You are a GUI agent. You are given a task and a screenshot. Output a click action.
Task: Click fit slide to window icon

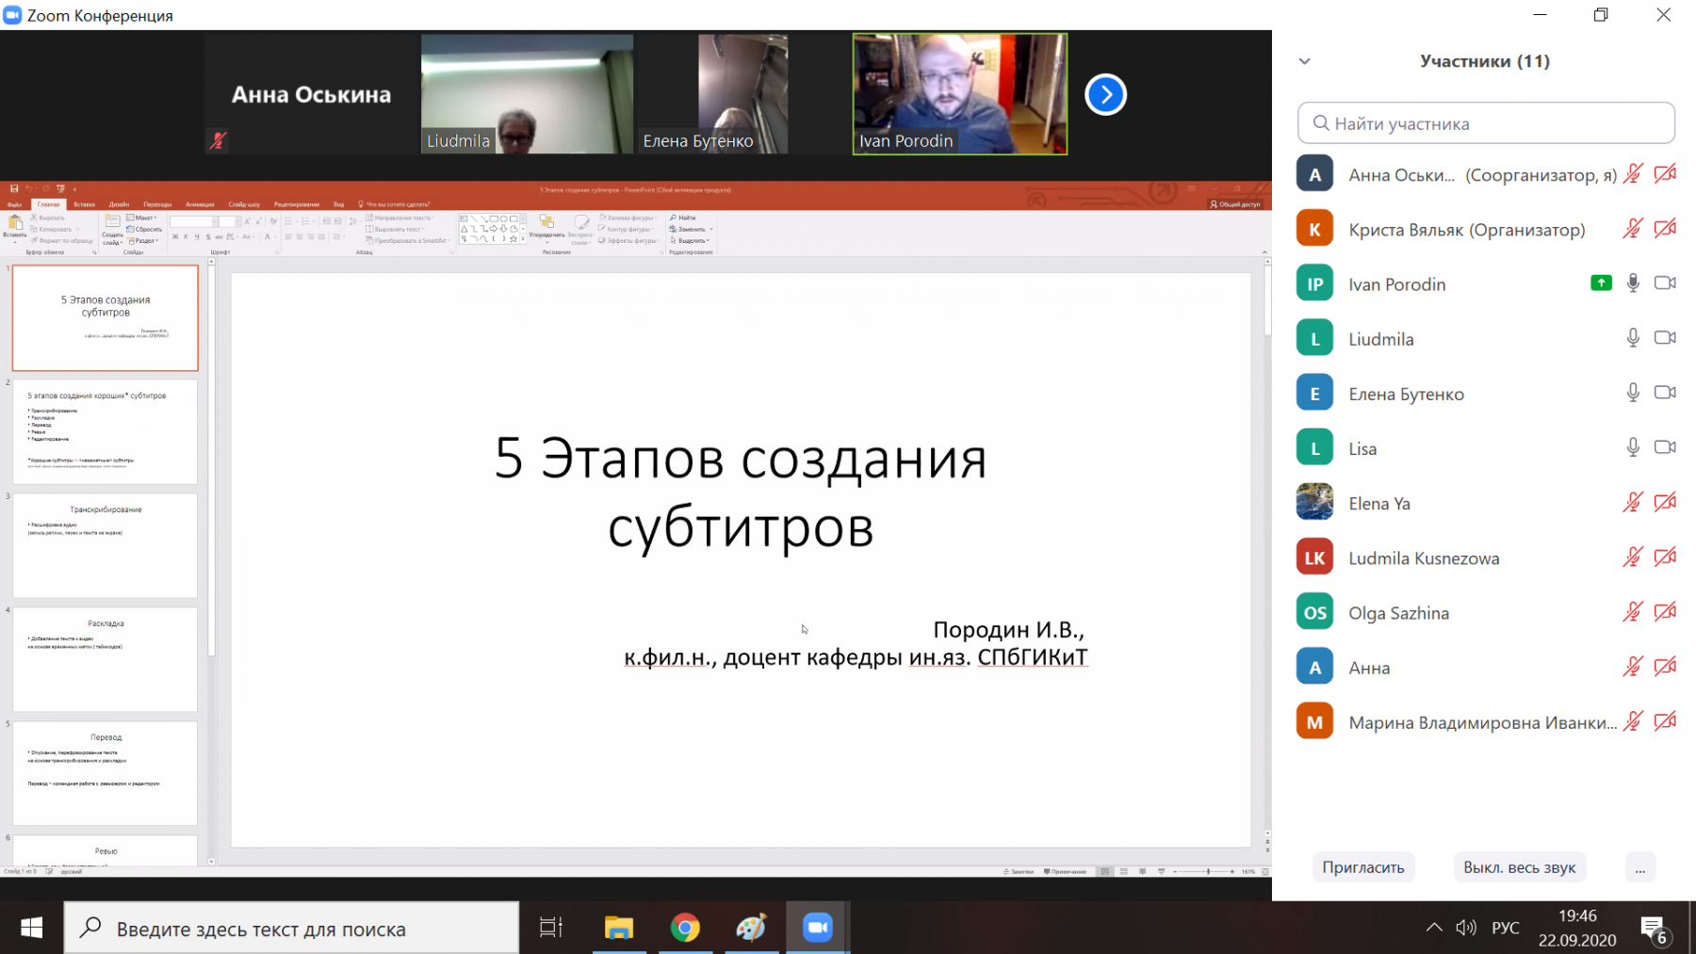point(1264,872)
